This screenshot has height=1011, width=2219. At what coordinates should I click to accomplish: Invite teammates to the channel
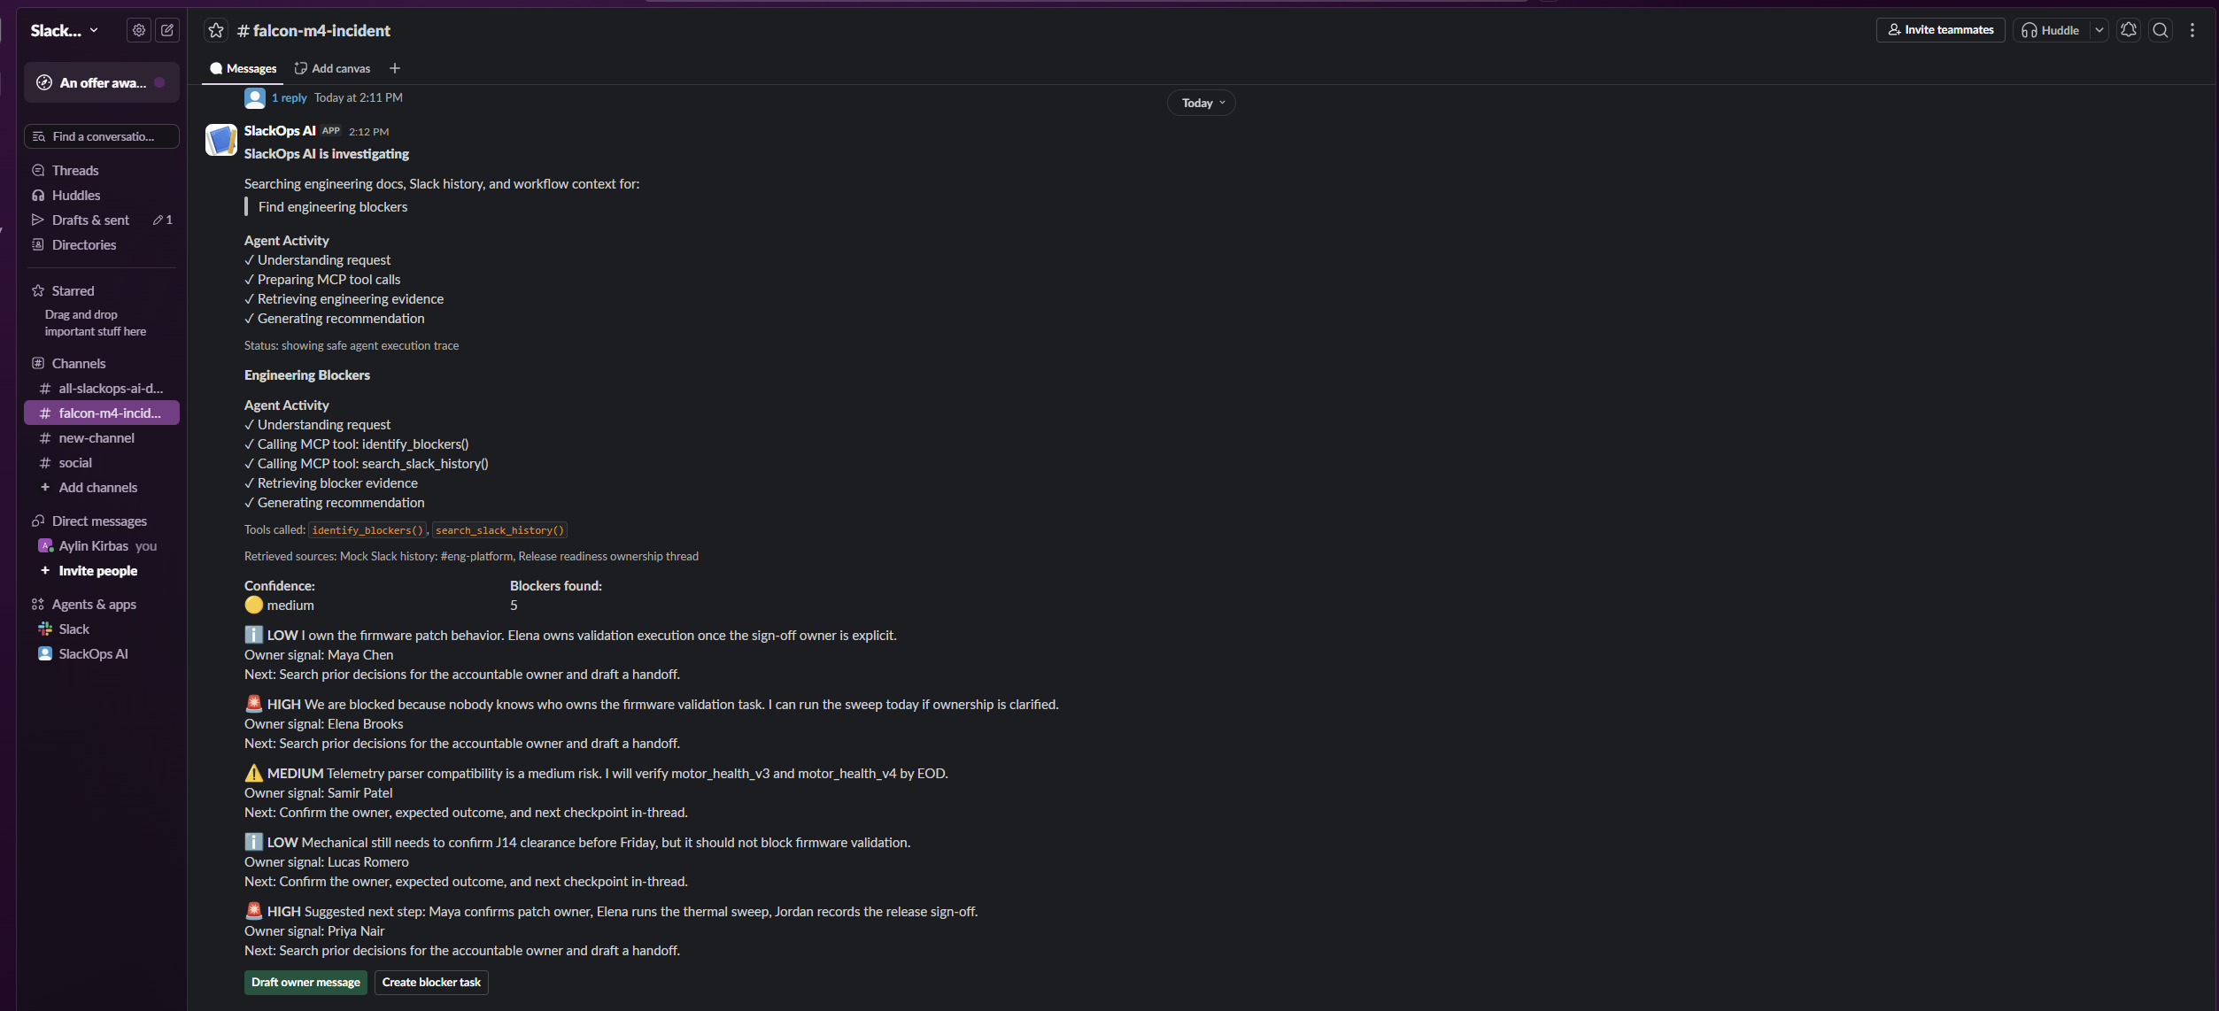[1940, 30]
